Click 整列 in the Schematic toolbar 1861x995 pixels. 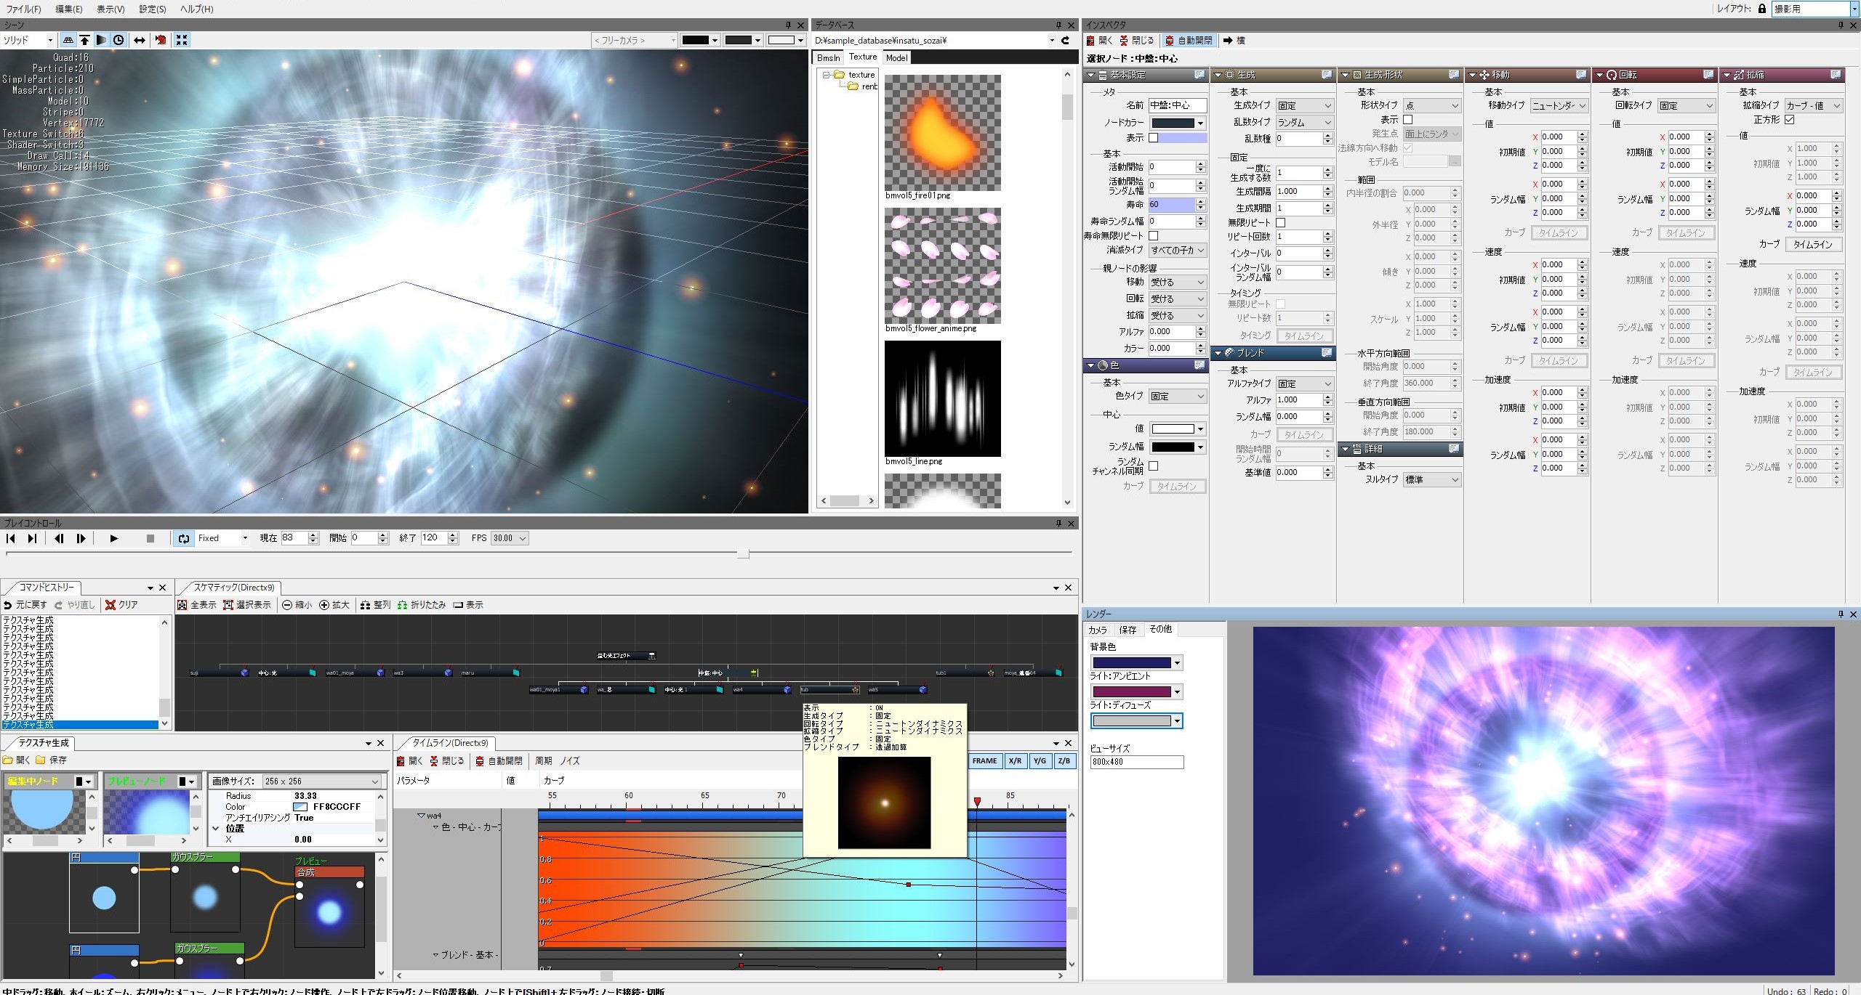[x=375, y=605]
